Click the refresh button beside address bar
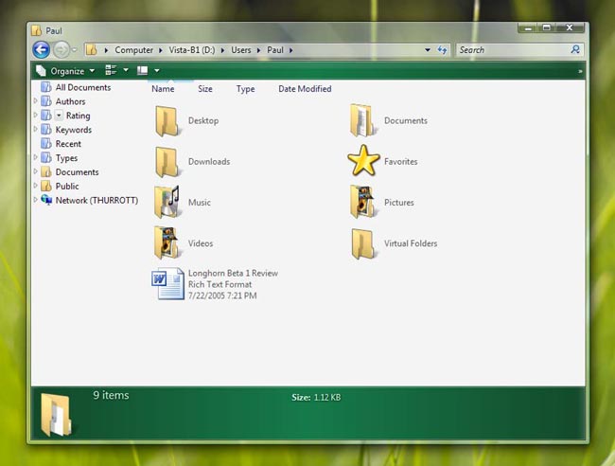This screenshot has width=615, height=466. point(442,50)
